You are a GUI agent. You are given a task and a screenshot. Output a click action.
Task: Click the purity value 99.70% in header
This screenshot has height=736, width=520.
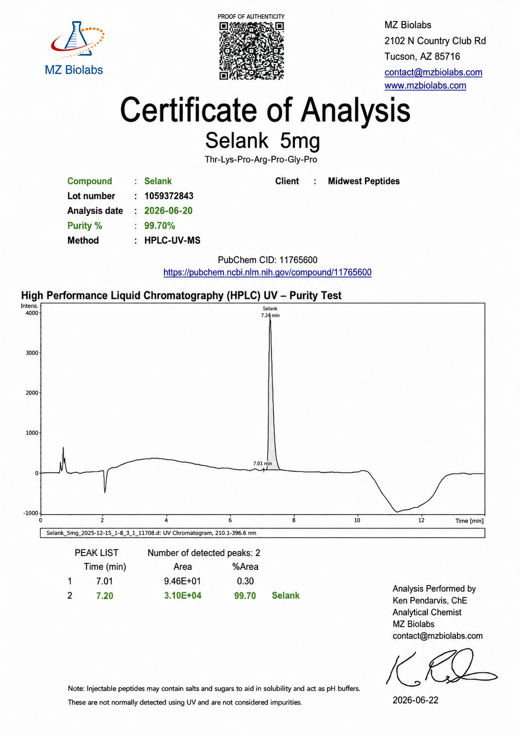point(159,225)
